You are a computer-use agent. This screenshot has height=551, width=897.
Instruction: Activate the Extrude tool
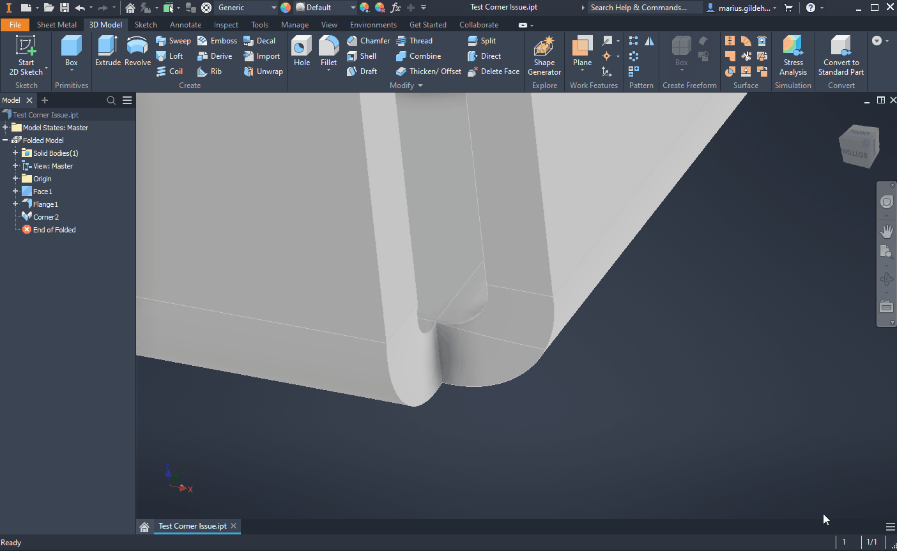tap(108, 52)
